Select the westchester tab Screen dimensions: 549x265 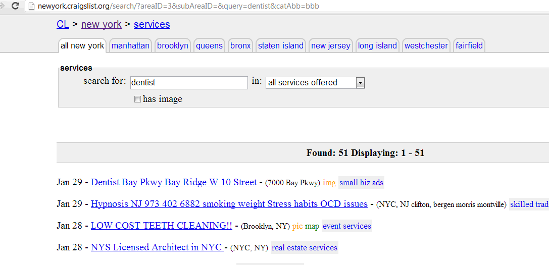tap(426, 45)
